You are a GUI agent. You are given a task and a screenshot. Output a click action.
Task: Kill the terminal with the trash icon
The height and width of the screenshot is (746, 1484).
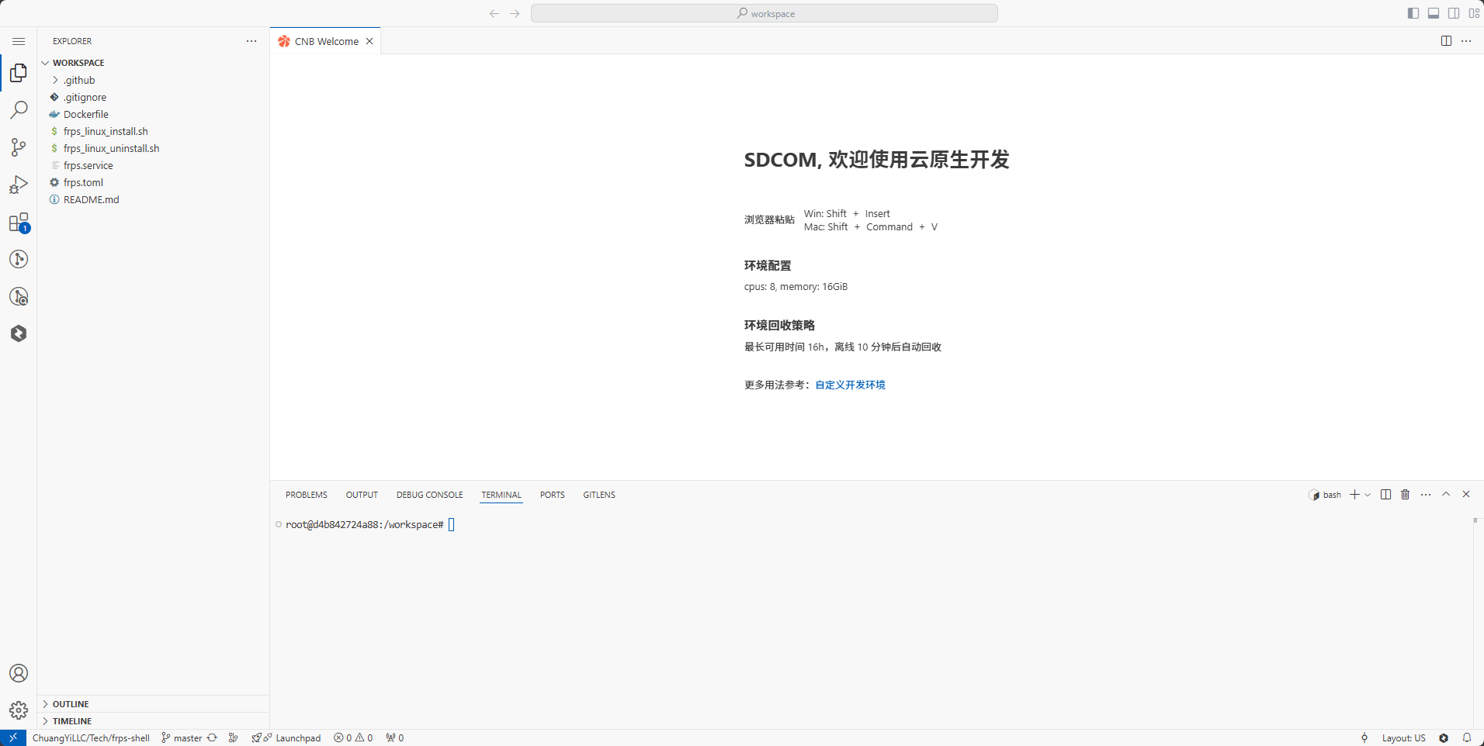pyautogui.click(x=1405, y=494)
